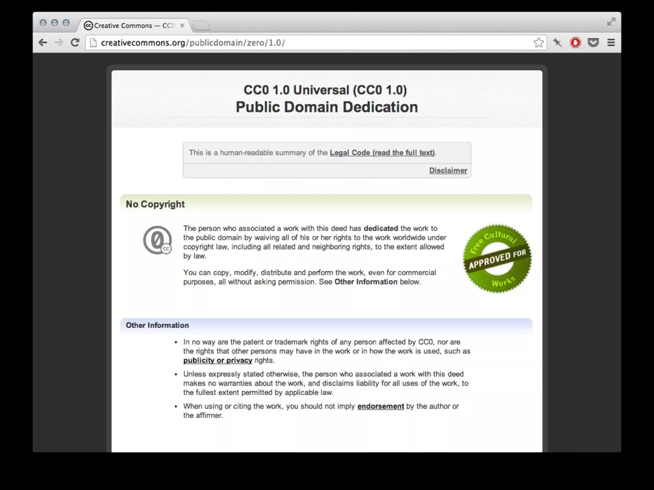The height and width of the screenshot is (490, 654).
Task: Reload the page with refresh icon
Action: pos(75,42)
